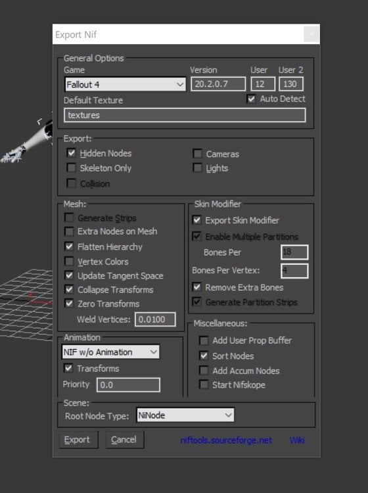Viewport: 368px width, 493px height.
Task: Click the Weld Vertices field 0.0100
Action: tap(155, 319)
